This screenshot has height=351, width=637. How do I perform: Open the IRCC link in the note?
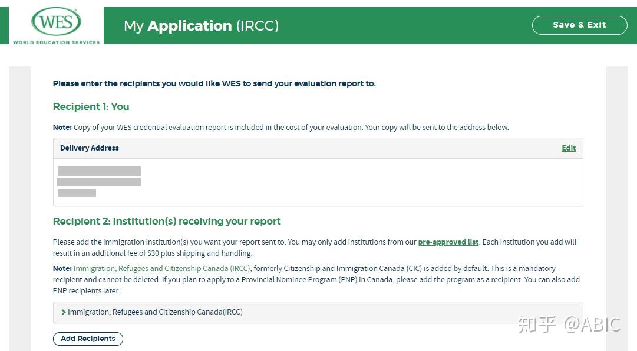(162, 269)
